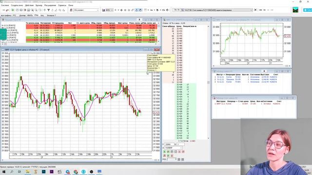Open Photoshop from the taskbar
This screenshot has height=175, width=312.
click(x=43, y=172)
